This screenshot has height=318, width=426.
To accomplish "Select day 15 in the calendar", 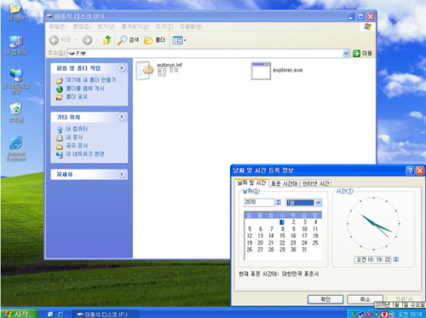I will tap(282, 236).
